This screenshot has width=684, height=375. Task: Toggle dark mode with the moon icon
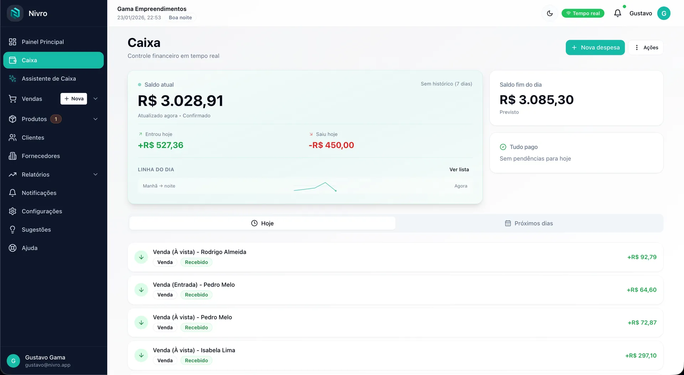coord(550,13)
